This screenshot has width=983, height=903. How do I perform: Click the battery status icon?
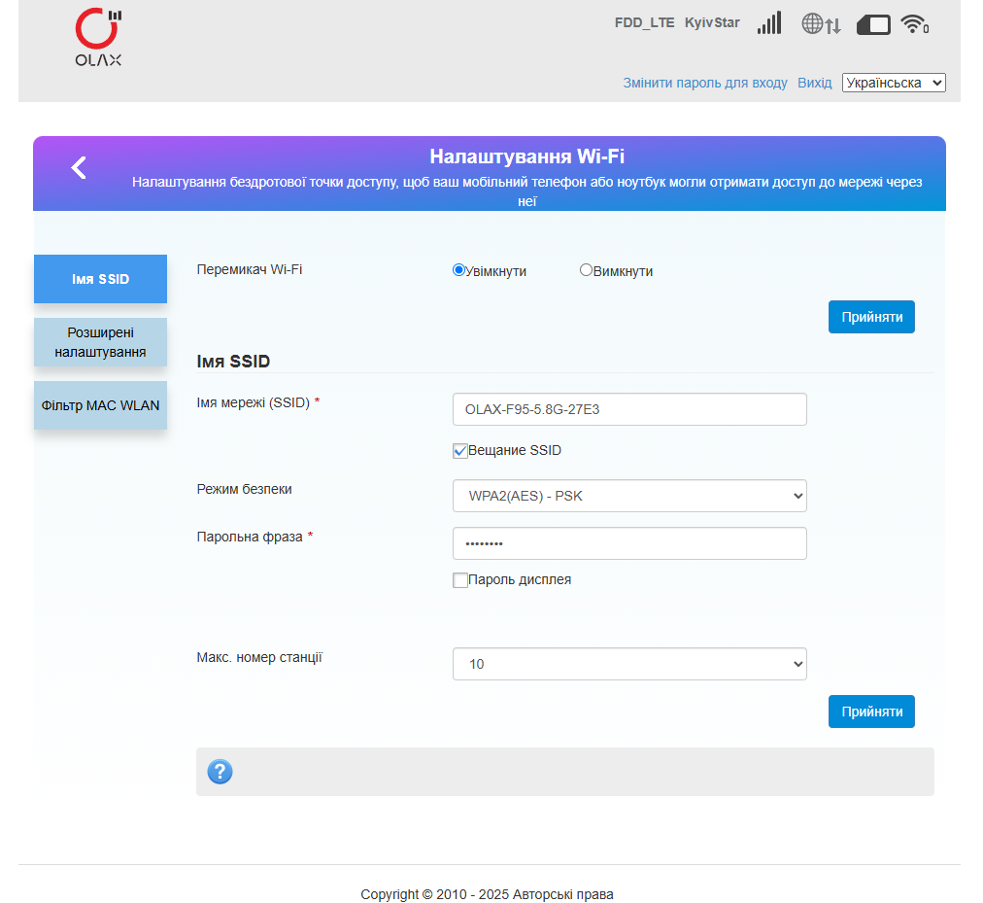(x=873, y=25)
